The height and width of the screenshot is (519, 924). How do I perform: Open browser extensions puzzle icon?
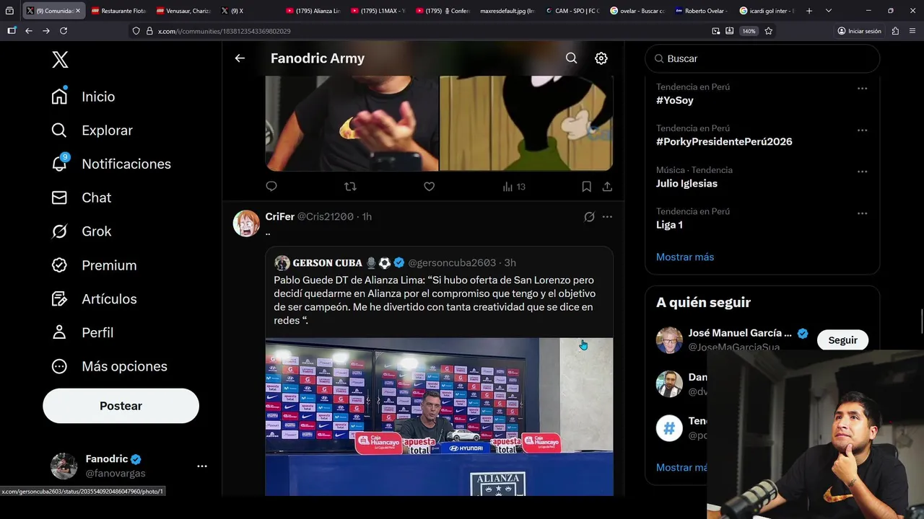click(895, 31)
